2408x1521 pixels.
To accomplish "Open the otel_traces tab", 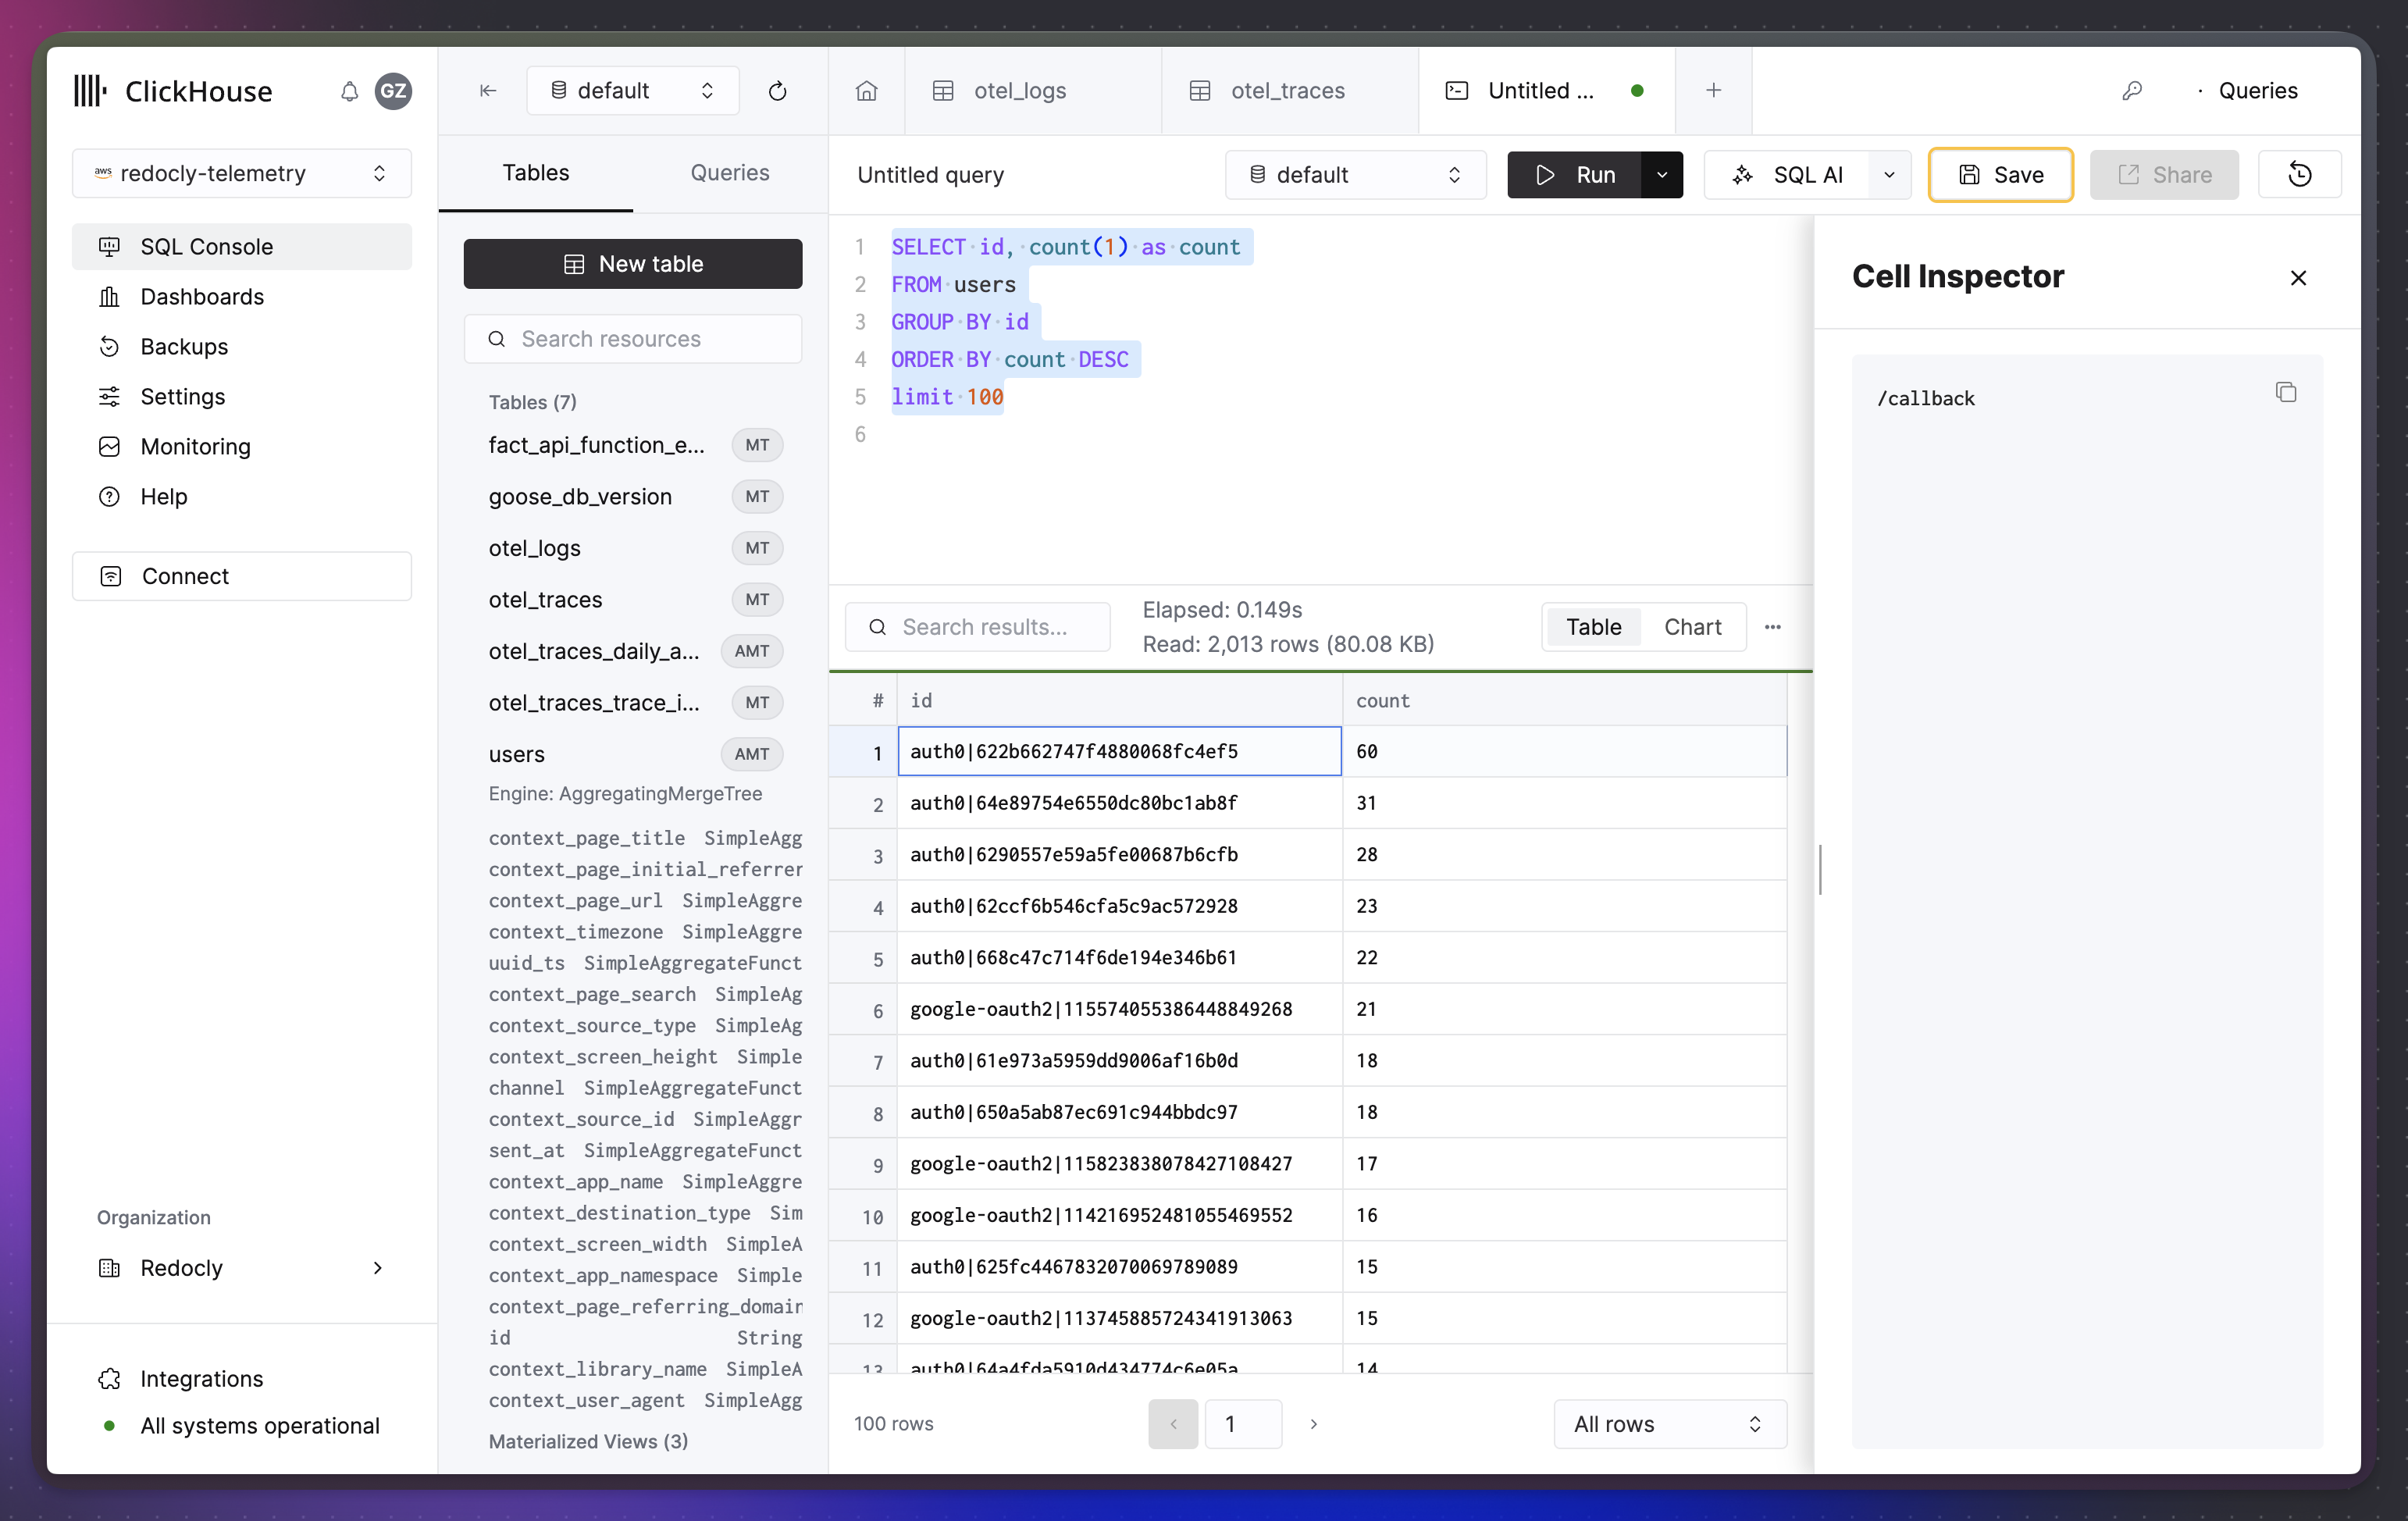I will click(x=1290, y=91).
